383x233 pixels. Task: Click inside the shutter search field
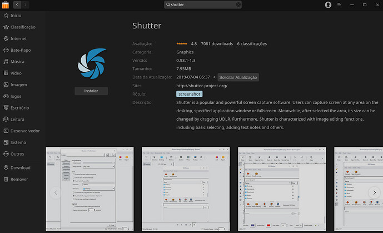point(203,4)
